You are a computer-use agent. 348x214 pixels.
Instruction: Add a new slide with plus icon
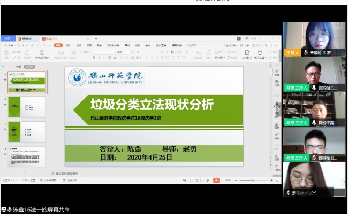click(x=24, y=173)
